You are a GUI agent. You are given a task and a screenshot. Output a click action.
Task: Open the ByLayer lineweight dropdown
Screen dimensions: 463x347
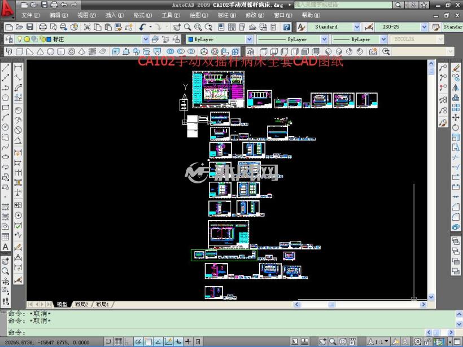pos(383,39)
